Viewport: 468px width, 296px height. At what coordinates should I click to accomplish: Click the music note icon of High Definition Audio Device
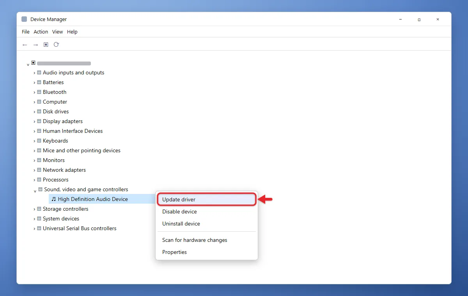coord(54,199)
